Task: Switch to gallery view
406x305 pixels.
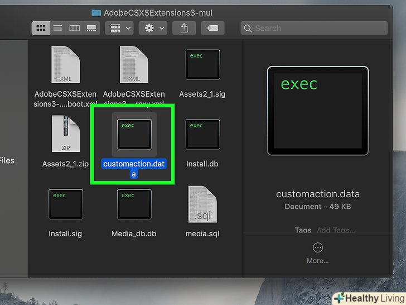Action: click(x=91, y=28)
